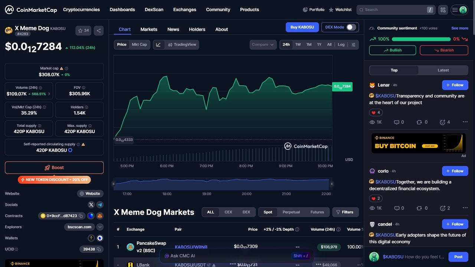475x267 pixels.
Task: Switch to the Holders tab
Action: 197,29
